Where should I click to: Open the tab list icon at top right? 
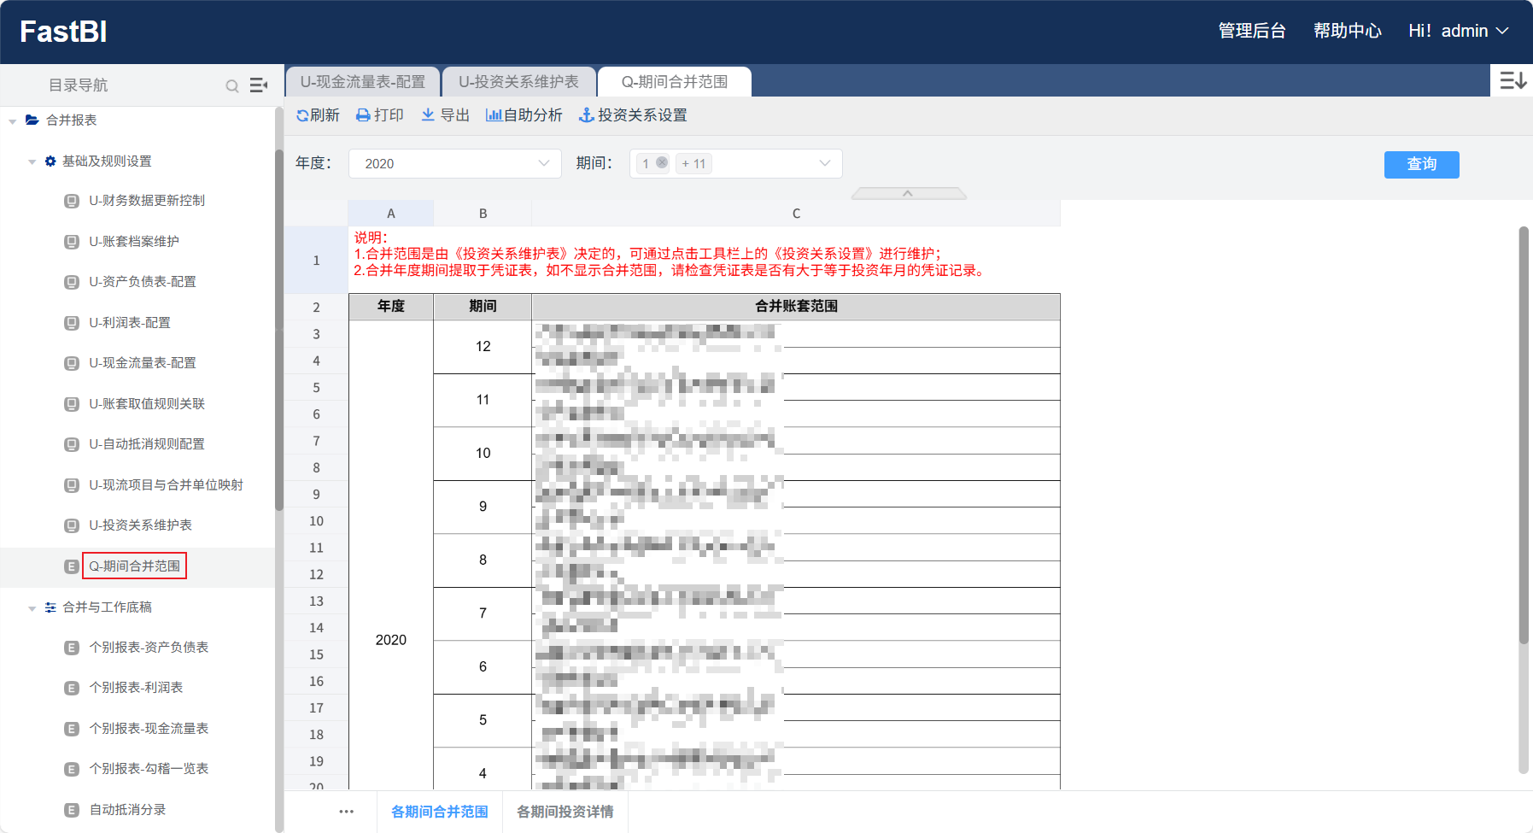pyautogui.click(x=1513, y=80)
